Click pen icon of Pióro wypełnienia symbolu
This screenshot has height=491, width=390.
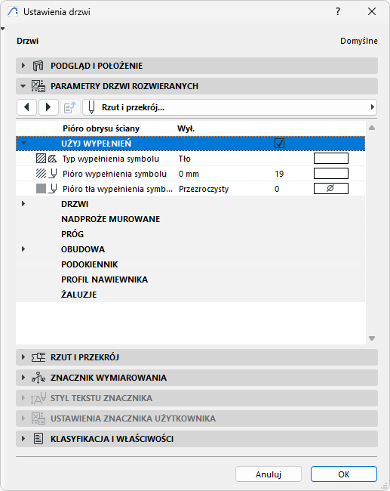click(x=53, y=174)
